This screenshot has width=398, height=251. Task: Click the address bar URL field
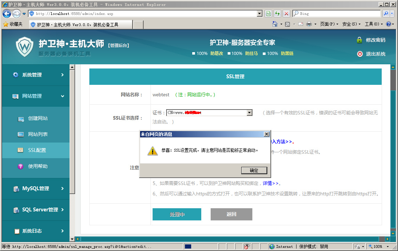click(146, 14)
